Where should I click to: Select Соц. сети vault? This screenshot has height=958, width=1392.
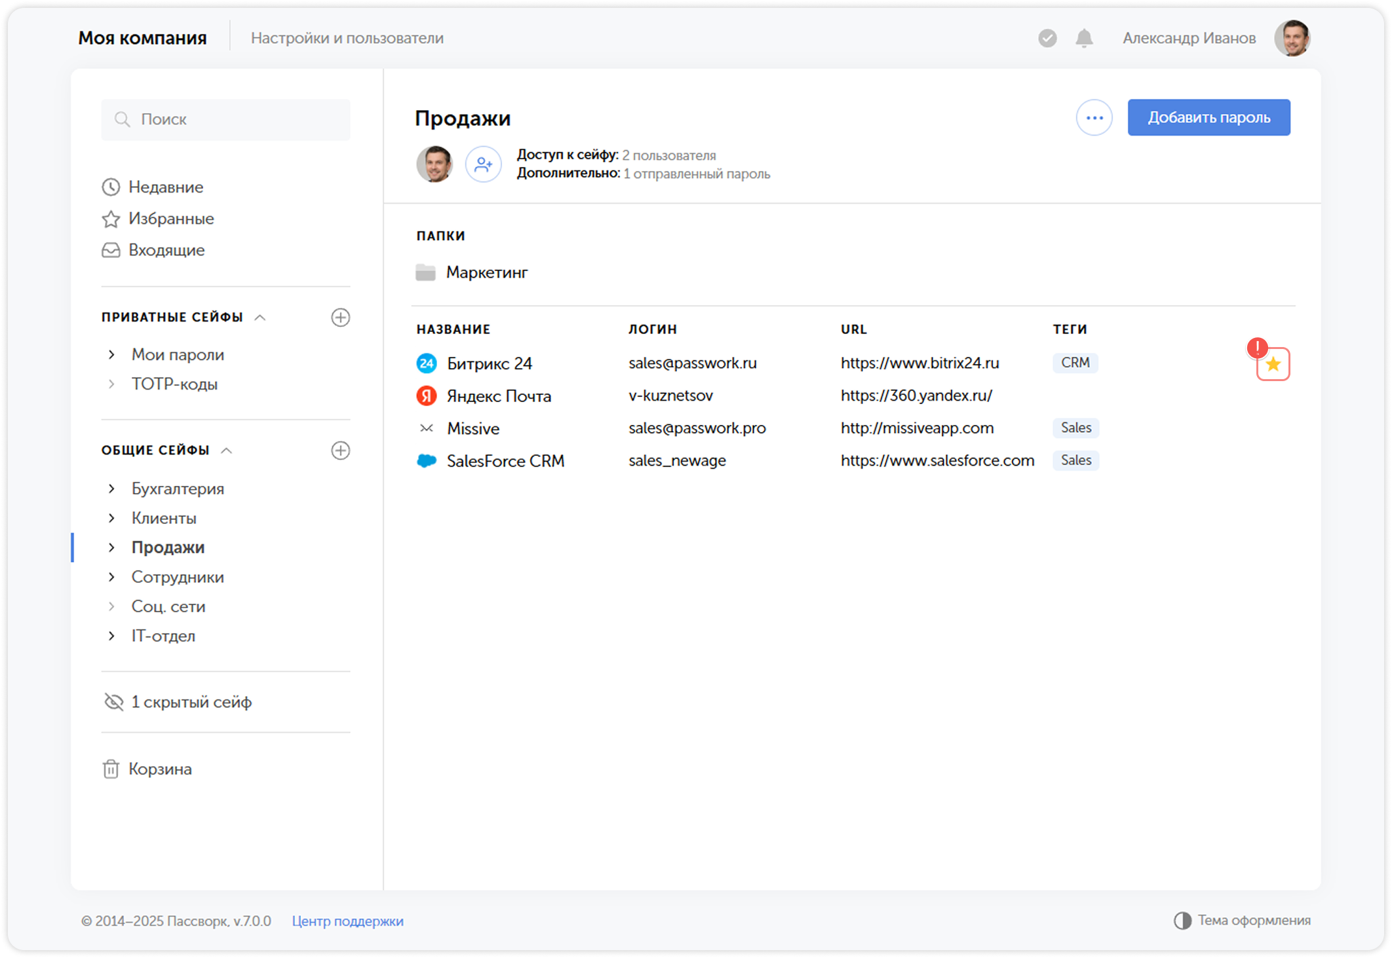168,606
